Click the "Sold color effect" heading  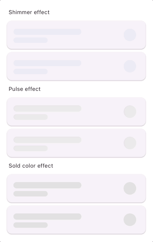pos(31,166)
